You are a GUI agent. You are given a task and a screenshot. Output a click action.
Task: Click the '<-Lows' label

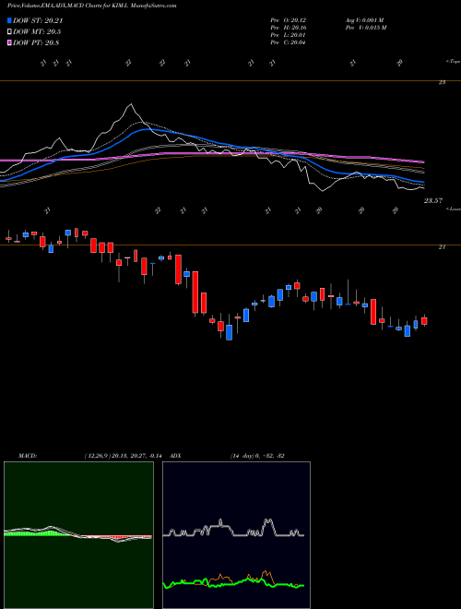[453, 209]
